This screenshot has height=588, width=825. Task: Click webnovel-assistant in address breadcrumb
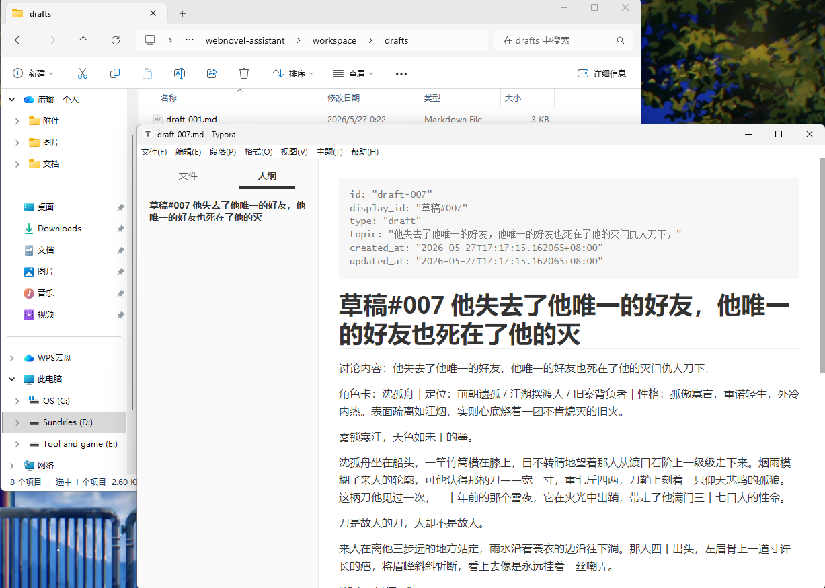coord(245,40)
